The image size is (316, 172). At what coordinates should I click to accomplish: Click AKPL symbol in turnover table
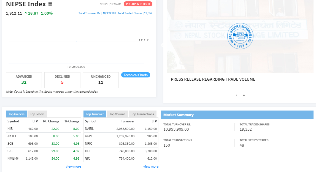click(89, 136)
